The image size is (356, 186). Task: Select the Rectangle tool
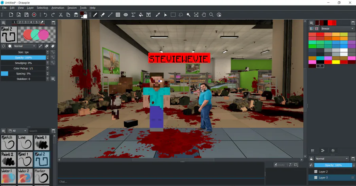pos(118,15)
